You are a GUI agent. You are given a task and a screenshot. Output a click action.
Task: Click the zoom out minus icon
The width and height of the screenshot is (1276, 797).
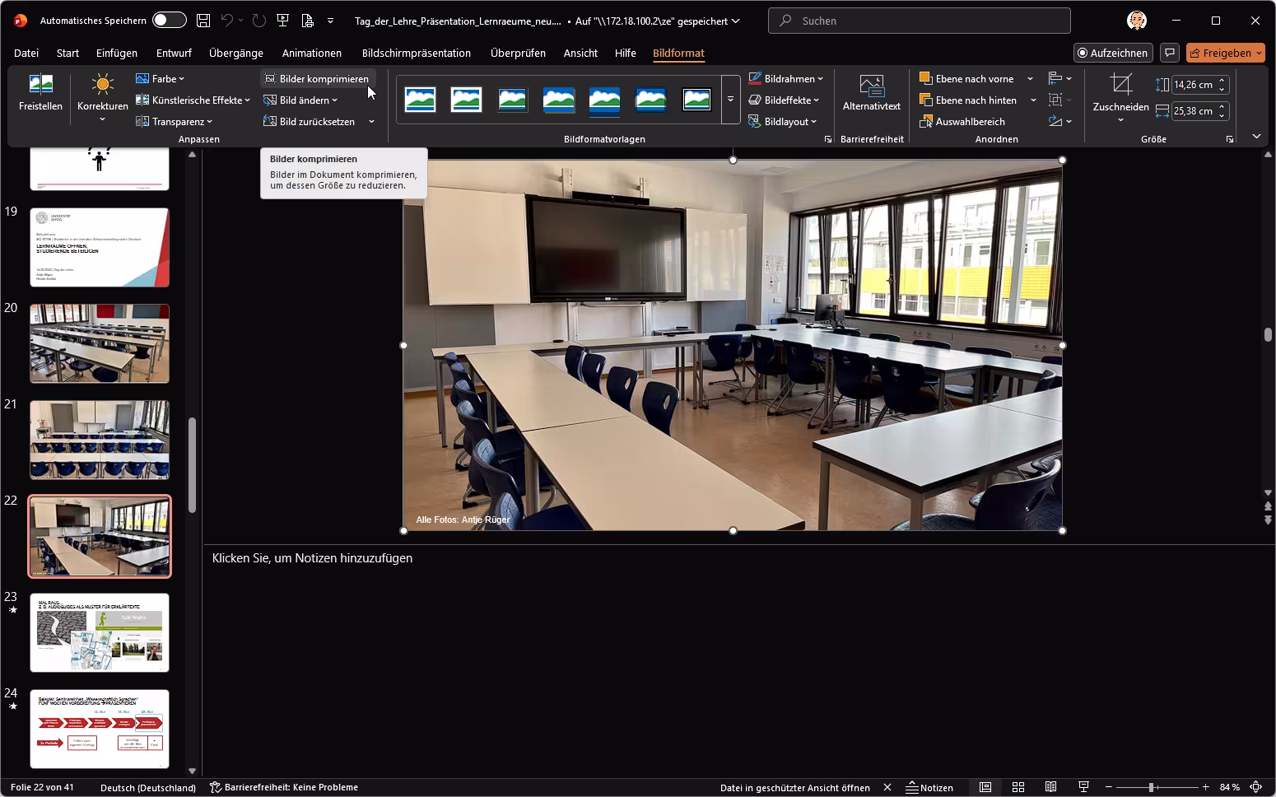[x=1109, y=787]
